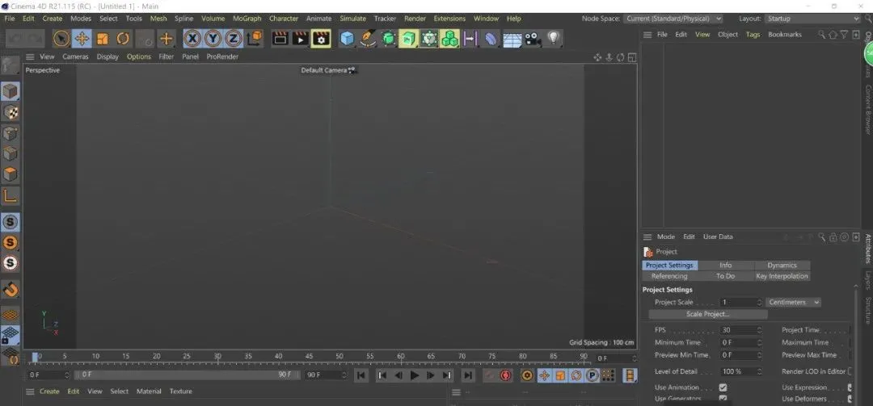The width and height of the screenshot is (873, 406).
Task: Open the Referencing tab
Action: 669,276
